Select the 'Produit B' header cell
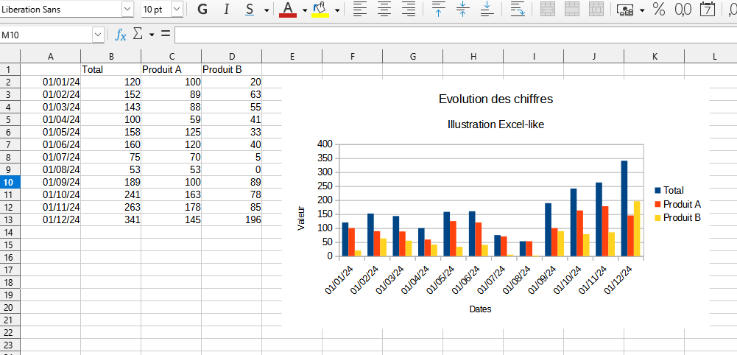 coord(232,69)
